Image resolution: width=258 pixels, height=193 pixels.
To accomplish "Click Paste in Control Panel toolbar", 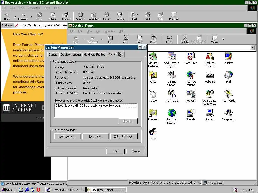I will coord(153,40).
